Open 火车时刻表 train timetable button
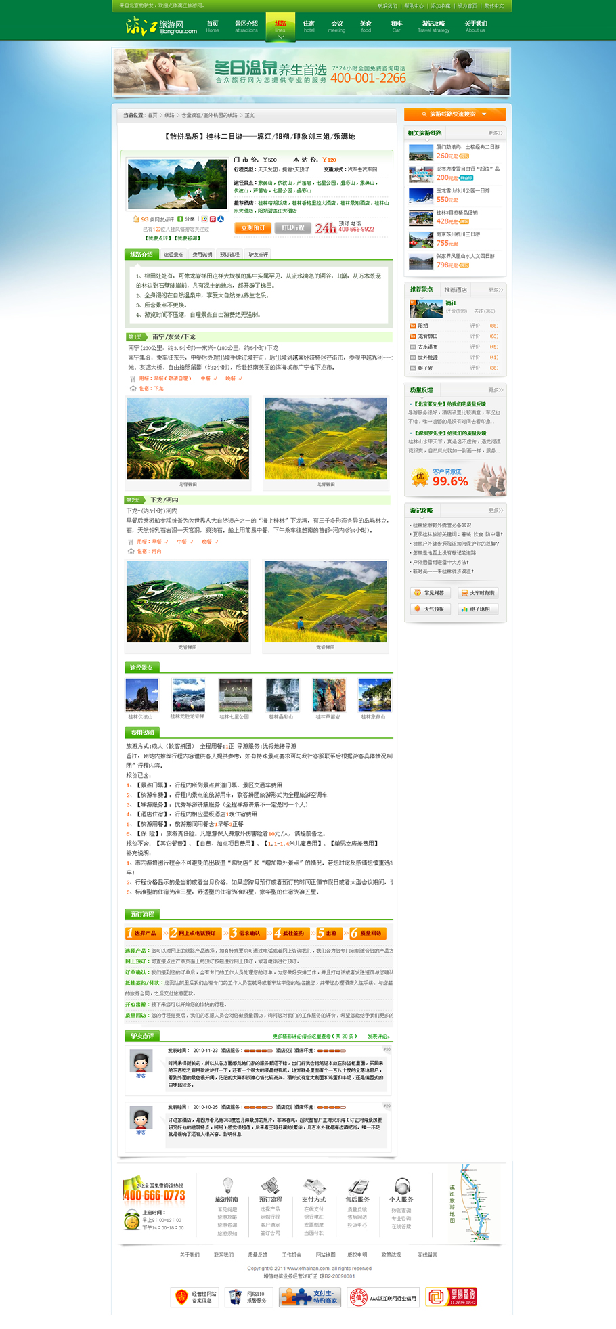Screen dimensions: 616x1329 pyautogui.click(x=478, y=593)
